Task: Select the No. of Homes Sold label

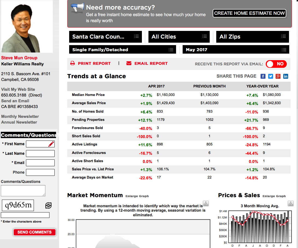Action: pos(87,111)
